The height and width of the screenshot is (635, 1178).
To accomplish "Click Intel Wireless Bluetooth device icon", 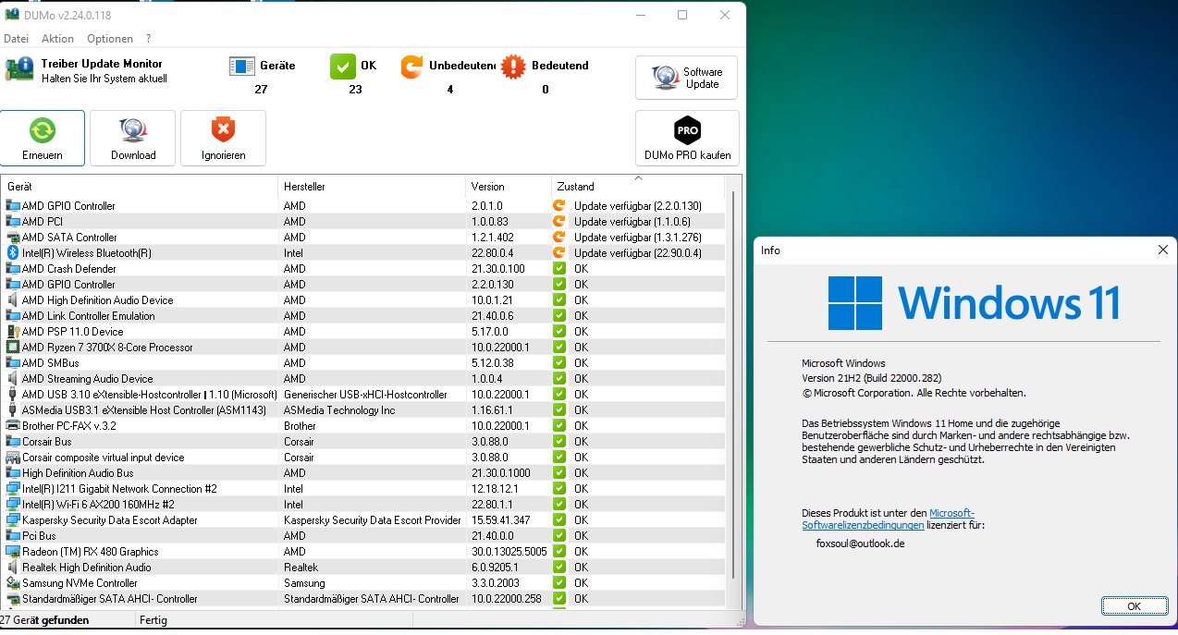I will pos(13,253).
